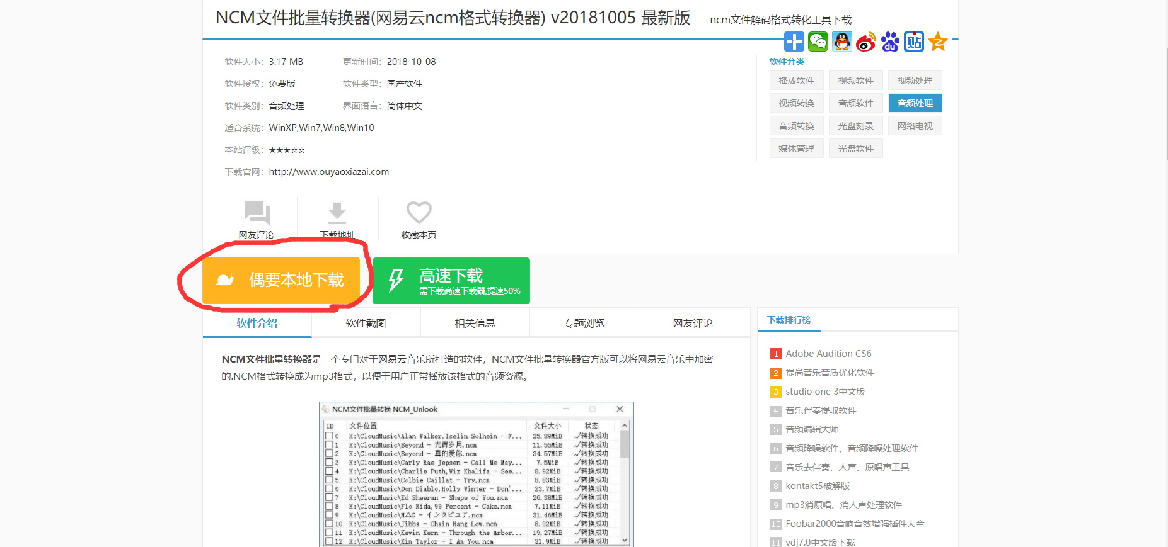Open kontakt5破解版 link
Viewport: 1168px width, 547px height.
[x=818, y=486]
